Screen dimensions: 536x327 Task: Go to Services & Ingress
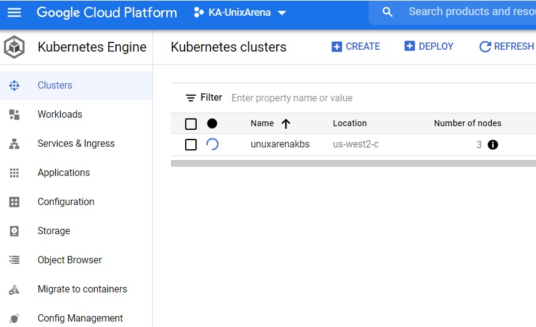point(76,144)
